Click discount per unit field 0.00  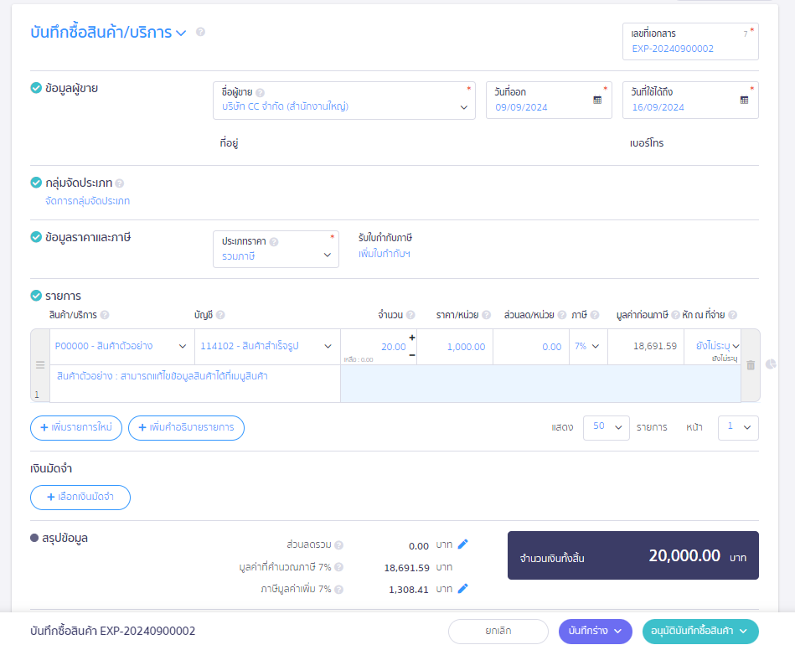pos(531,347)
